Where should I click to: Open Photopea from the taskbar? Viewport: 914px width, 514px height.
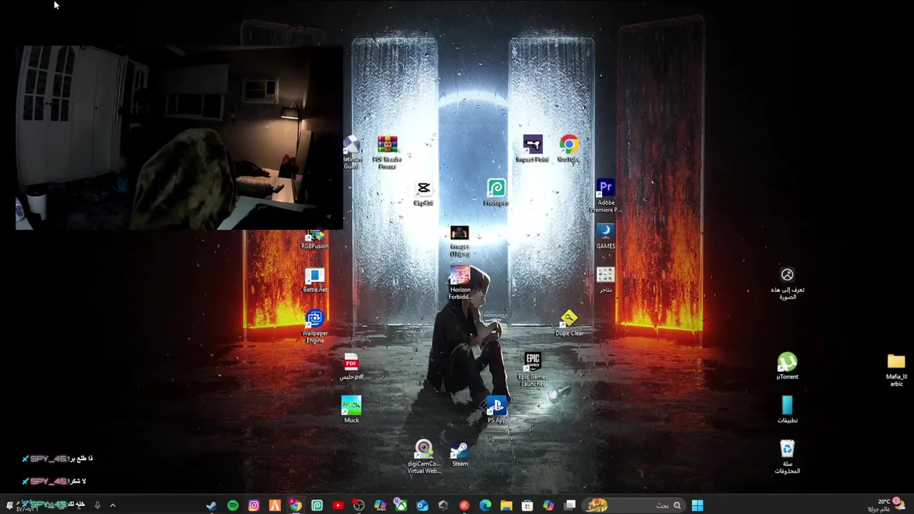(x=317, y=505)
